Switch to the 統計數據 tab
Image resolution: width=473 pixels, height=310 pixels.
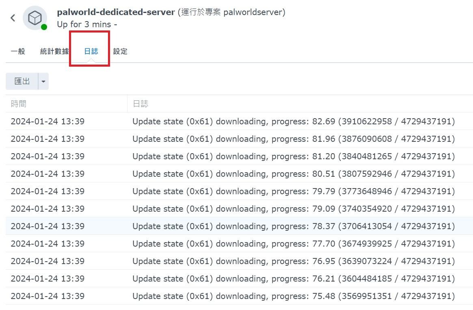click(x=54, y=51)
